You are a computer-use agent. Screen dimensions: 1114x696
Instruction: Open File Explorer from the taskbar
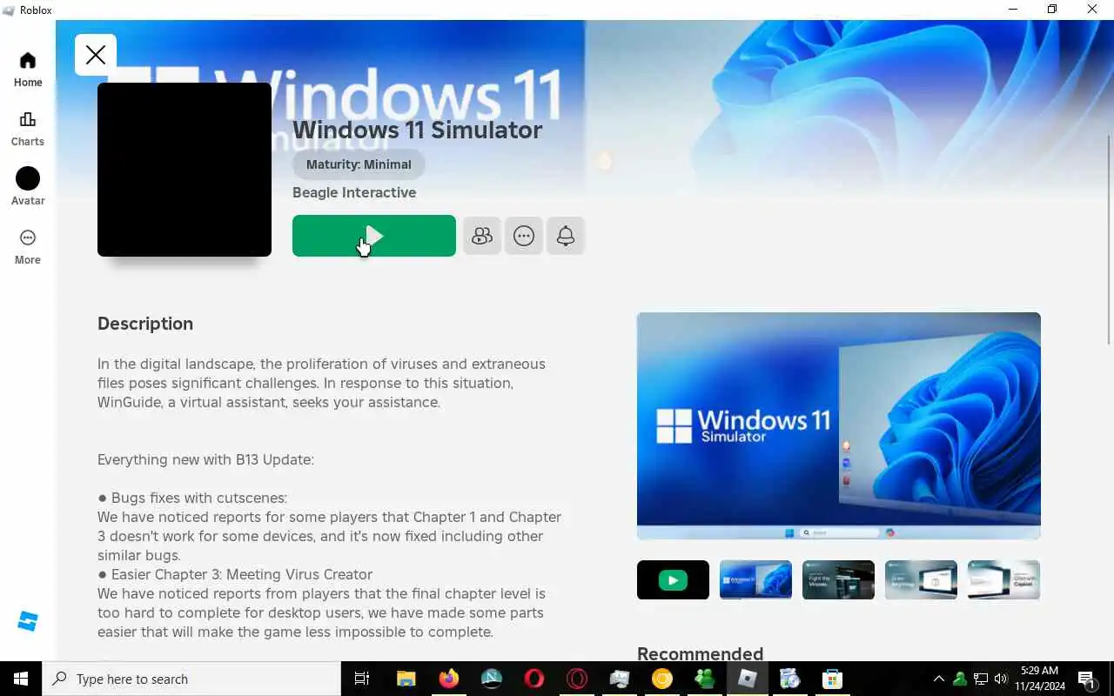coord(406,679)
